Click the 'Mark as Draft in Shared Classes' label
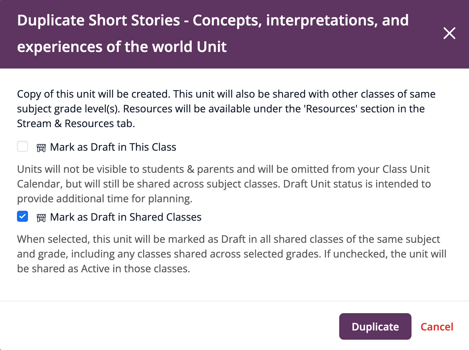The height and width of the screenshot is (350, 469). click(126, 217)
